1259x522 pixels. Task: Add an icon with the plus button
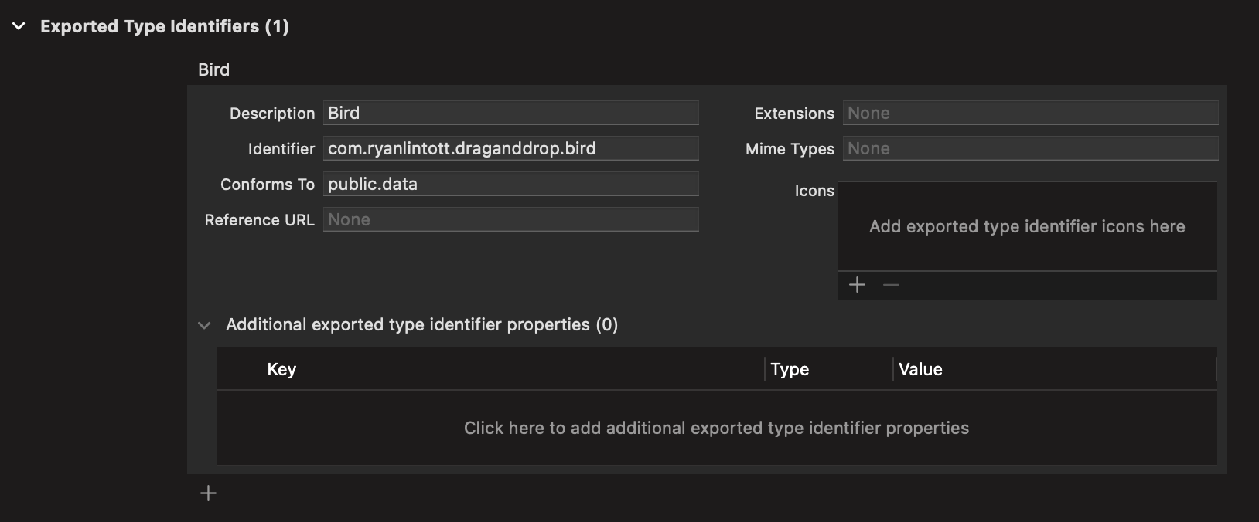857,285
